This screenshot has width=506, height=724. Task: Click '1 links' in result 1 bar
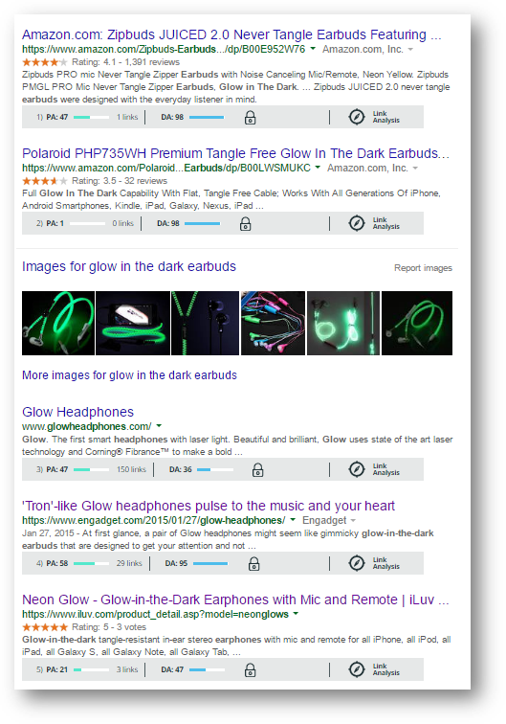(127, 117)
